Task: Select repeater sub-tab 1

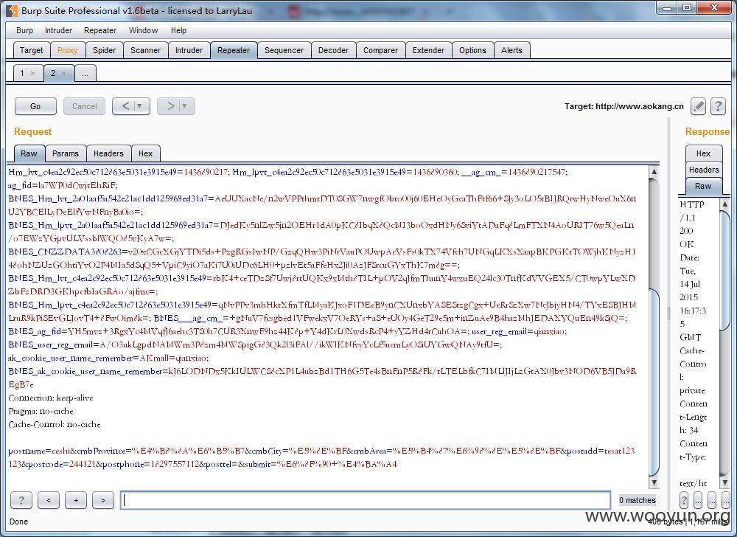Action: point(21,73)
